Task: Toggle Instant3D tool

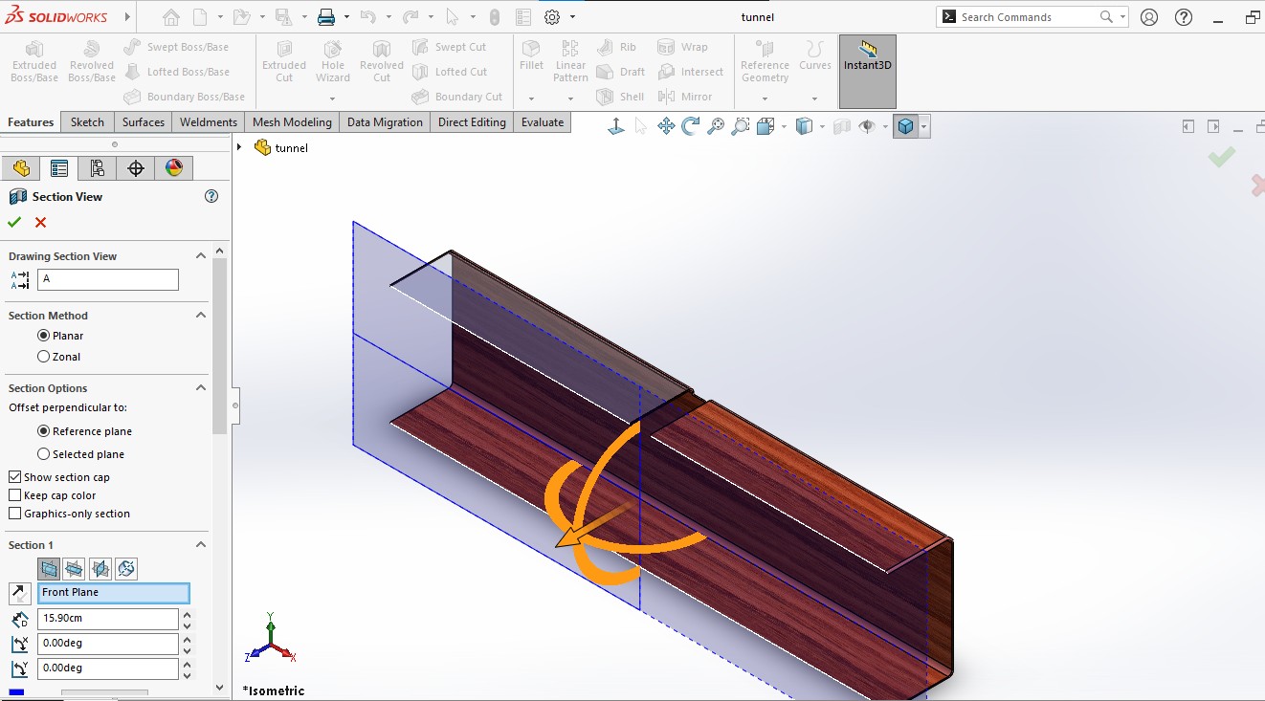Action: tap(868, 72)
